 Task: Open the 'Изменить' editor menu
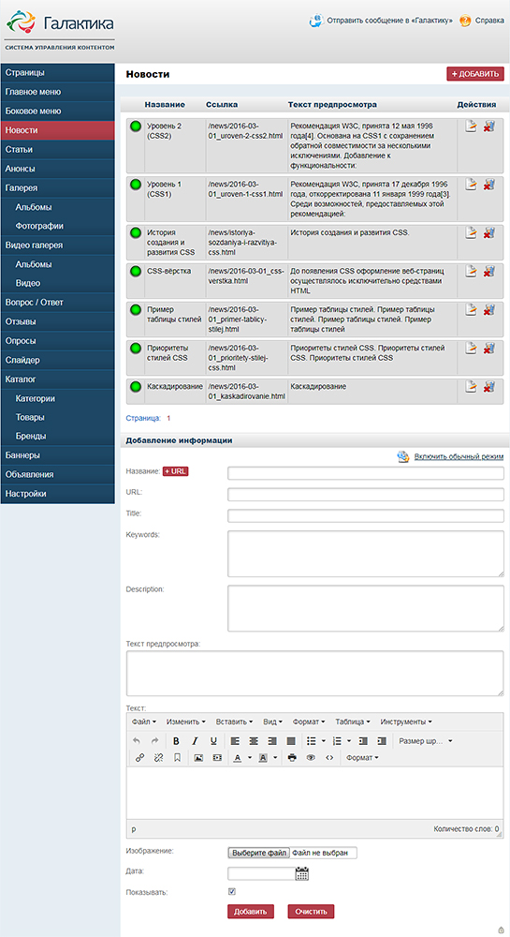coord(186,721)
